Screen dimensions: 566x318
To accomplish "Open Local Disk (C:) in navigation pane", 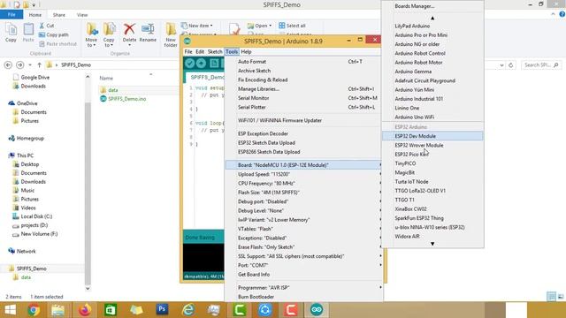I will (x=33, y=216).
